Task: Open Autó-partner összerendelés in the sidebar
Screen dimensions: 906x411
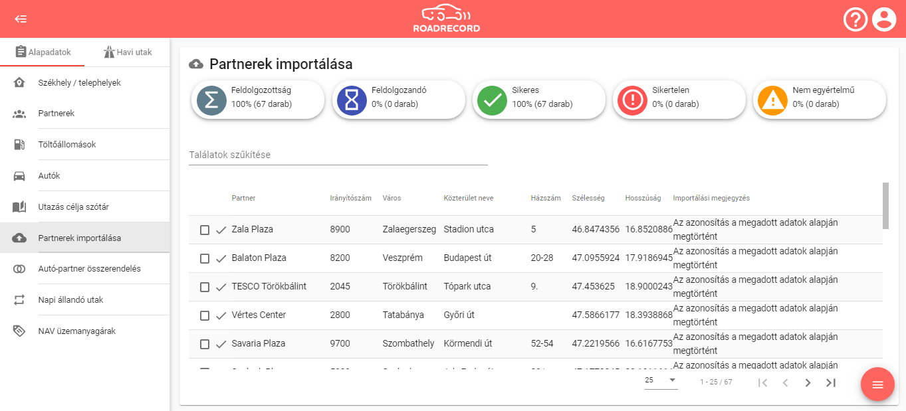Action: coord(85,269)
